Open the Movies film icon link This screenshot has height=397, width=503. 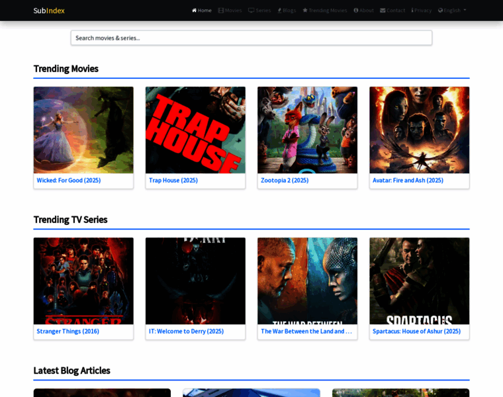(x=221, y=11)
